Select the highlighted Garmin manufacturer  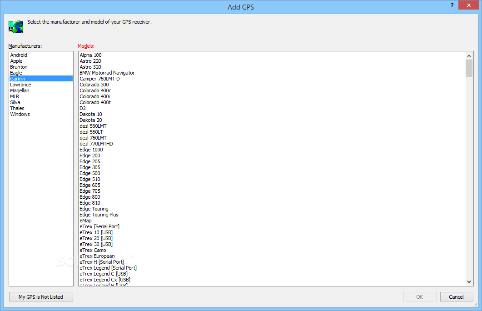click(x=41, y=79)
